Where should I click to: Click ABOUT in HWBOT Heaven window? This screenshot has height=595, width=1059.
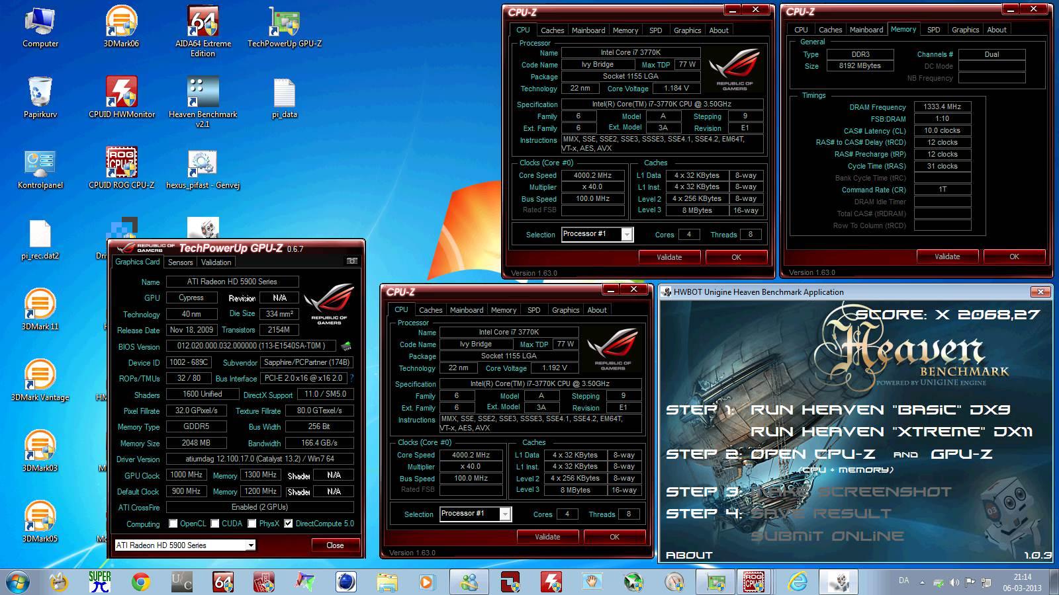(x=689, y=555)
